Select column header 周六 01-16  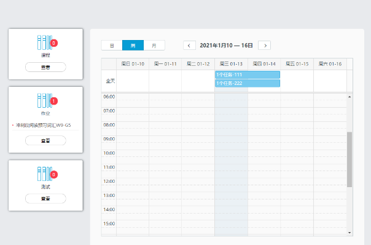coord(330,64)
